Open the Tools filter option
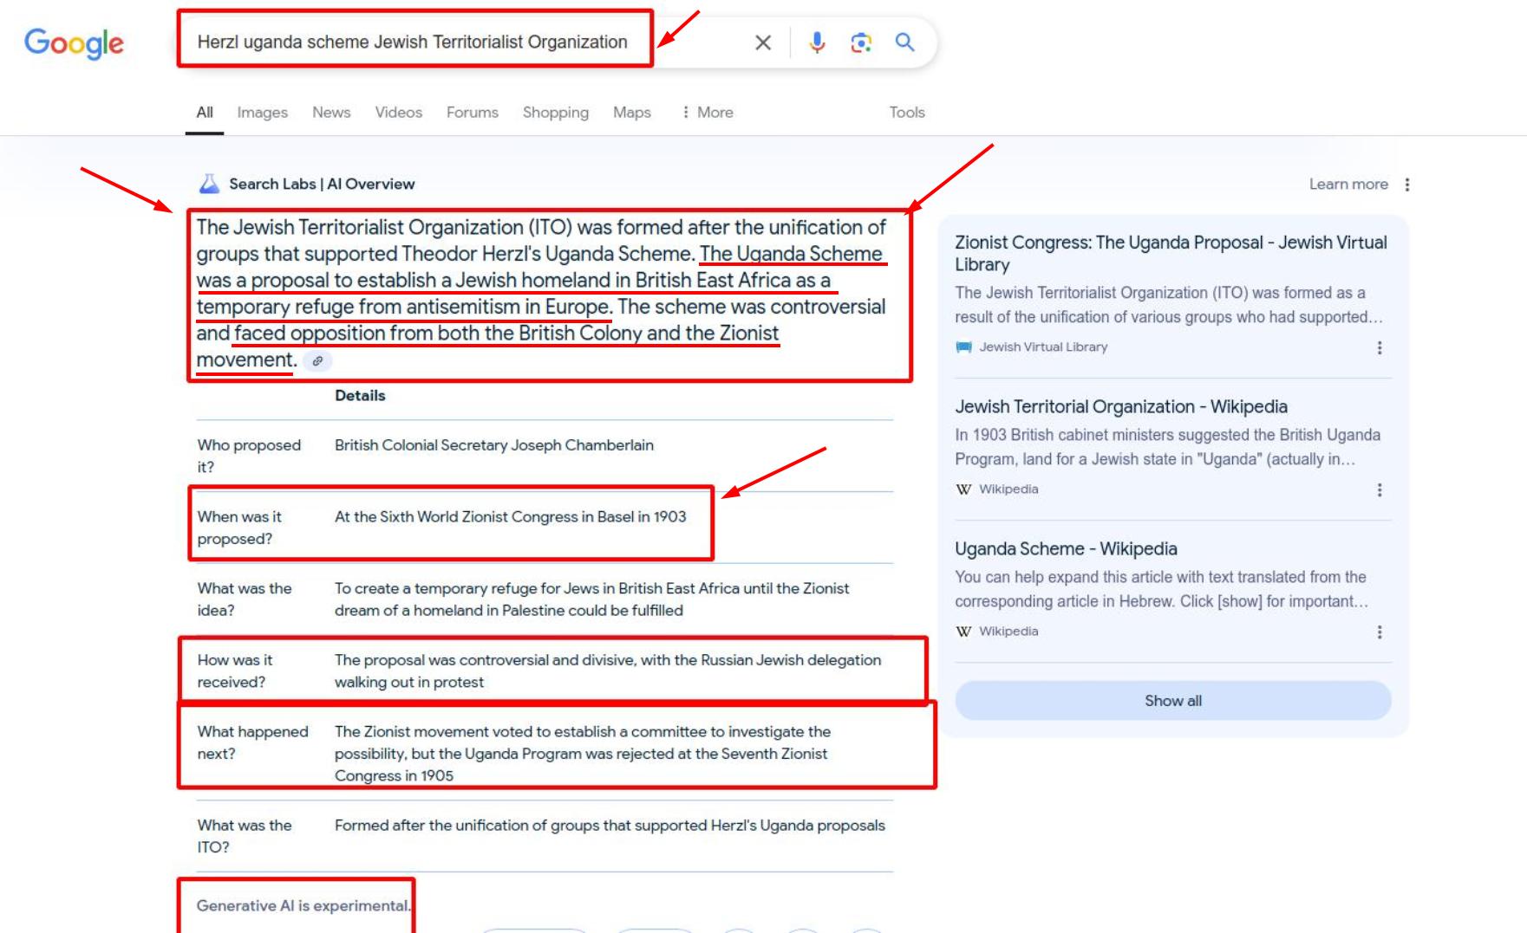Viewport: 1527px width, 933px height. pyautogui.click(x=906, y=113)
